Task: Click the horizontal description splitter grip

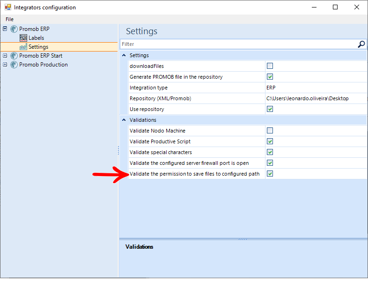Action: coord(243,239)
